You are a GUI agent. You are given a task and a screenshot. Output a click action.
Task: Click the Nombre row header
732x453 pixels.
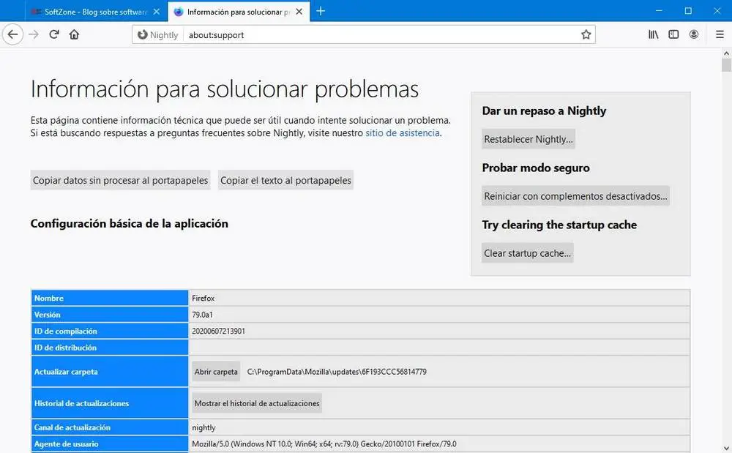[110, 298]
